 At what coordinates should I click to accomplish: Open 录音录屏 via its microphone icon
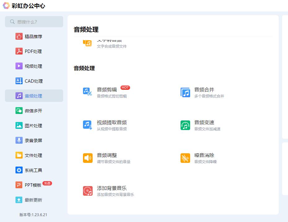(x=19, y=140)
